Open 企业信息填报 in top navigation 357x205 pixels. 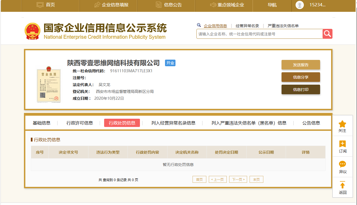[111, 5]
